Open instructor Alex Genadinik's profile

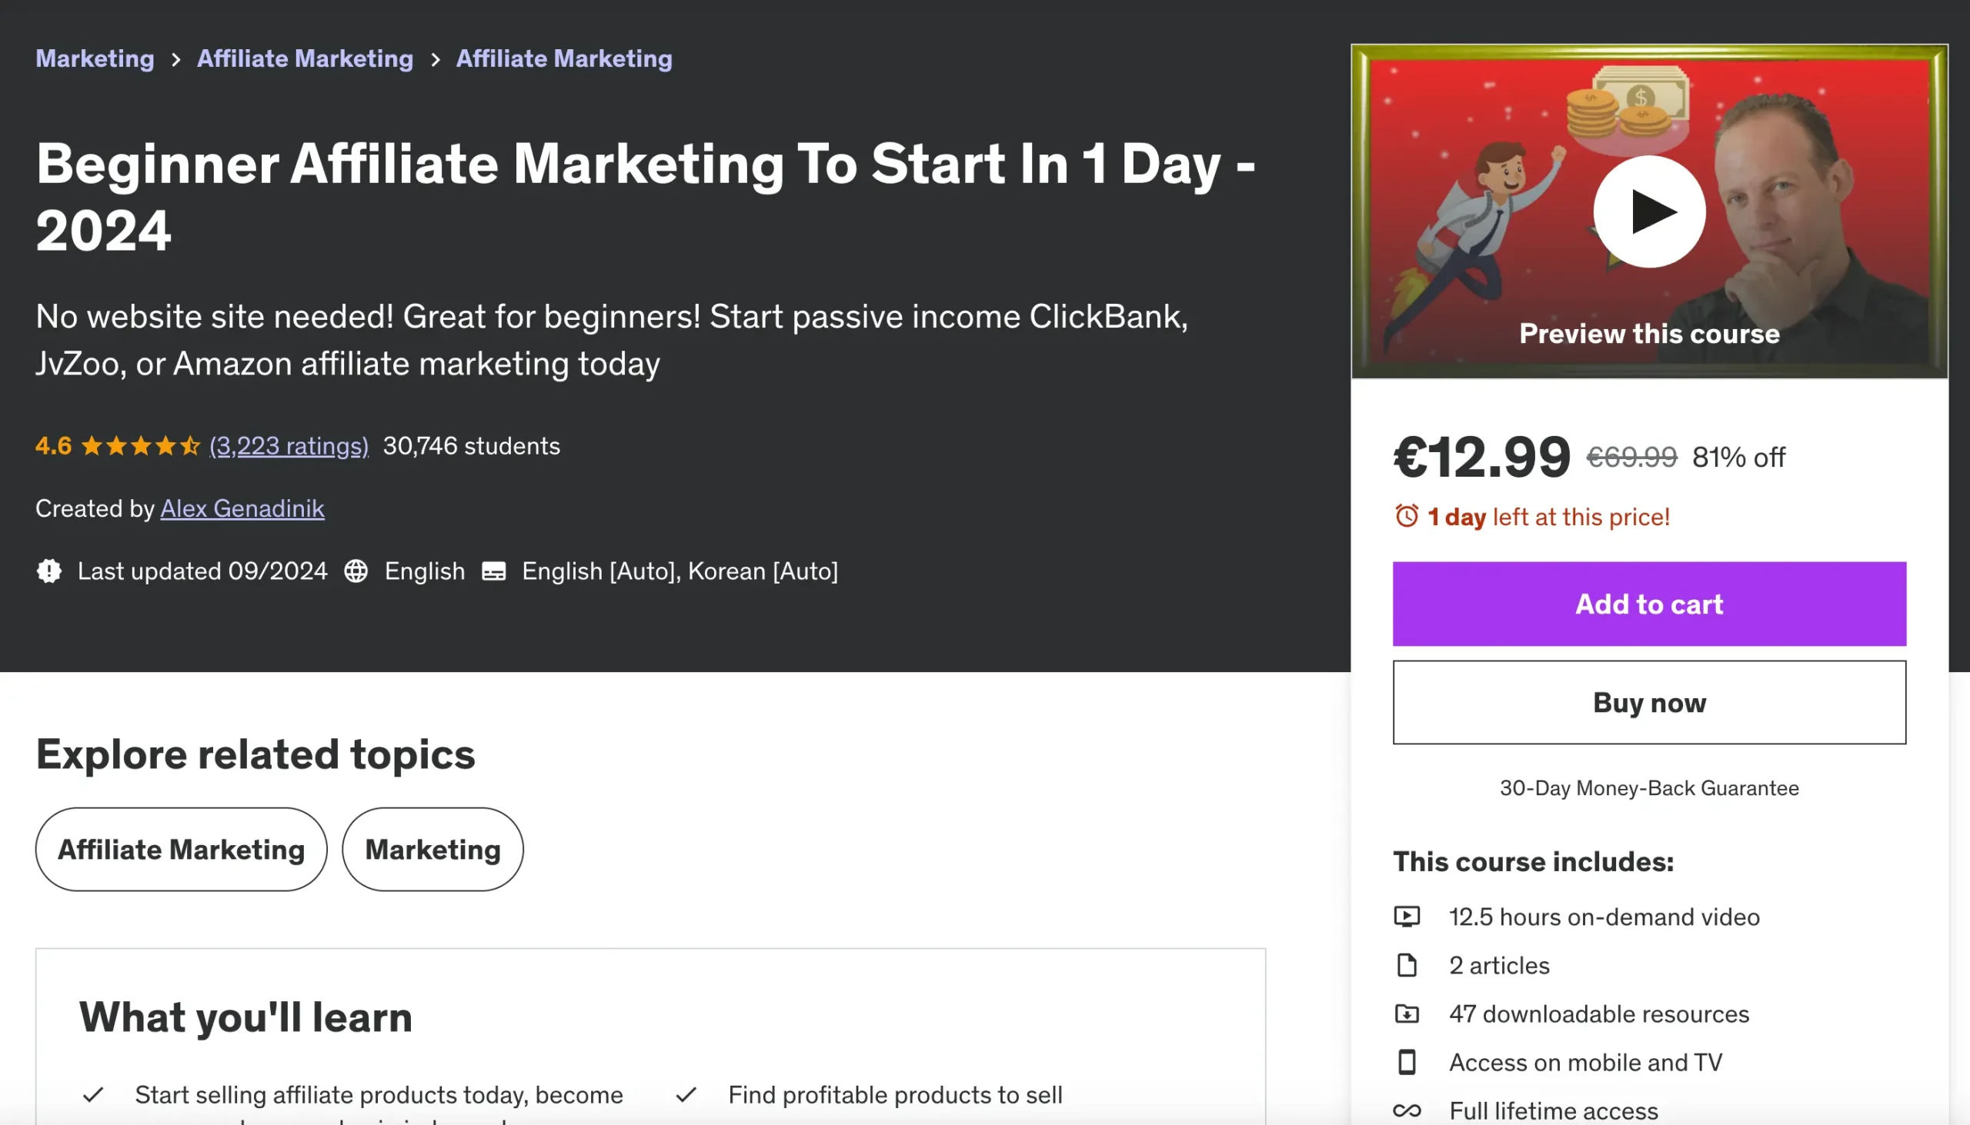coord(242,508)
